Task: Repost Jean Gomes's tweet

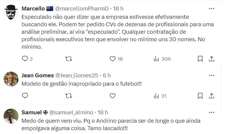Action: coord(68,96)
